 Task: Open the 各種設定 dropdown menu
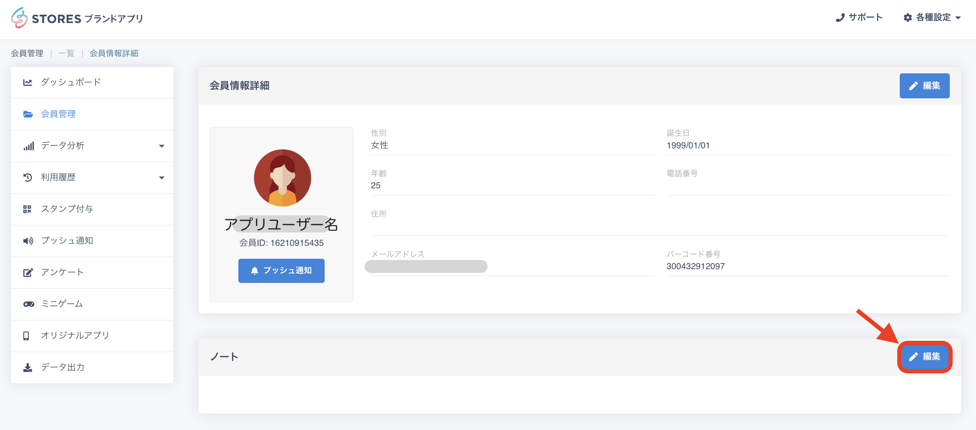[x=932, y=17]
